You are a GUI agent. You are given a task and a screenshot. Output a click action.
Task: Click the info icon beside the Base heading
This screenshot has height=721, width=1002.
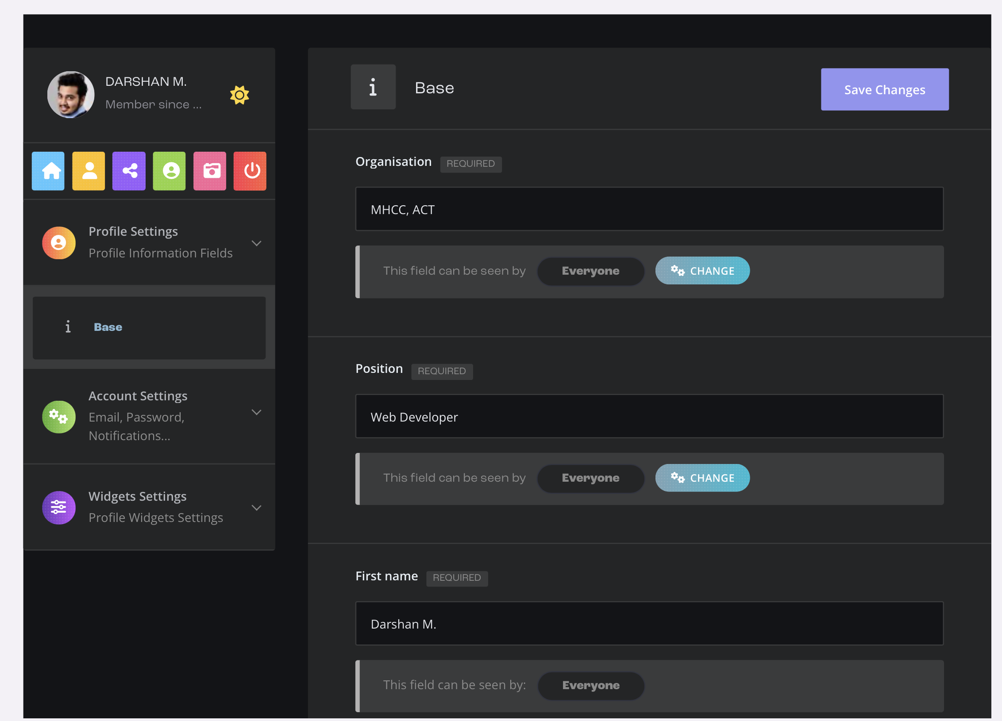pyautogui.click(x=373, y=87)
